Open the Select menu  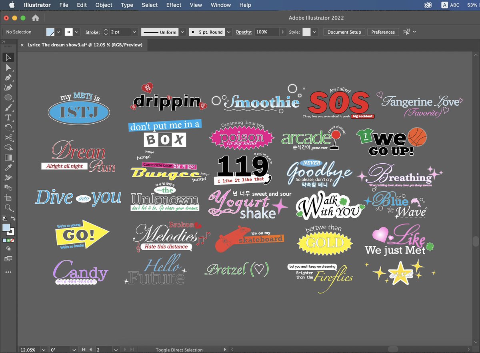(x=150, y=5)
